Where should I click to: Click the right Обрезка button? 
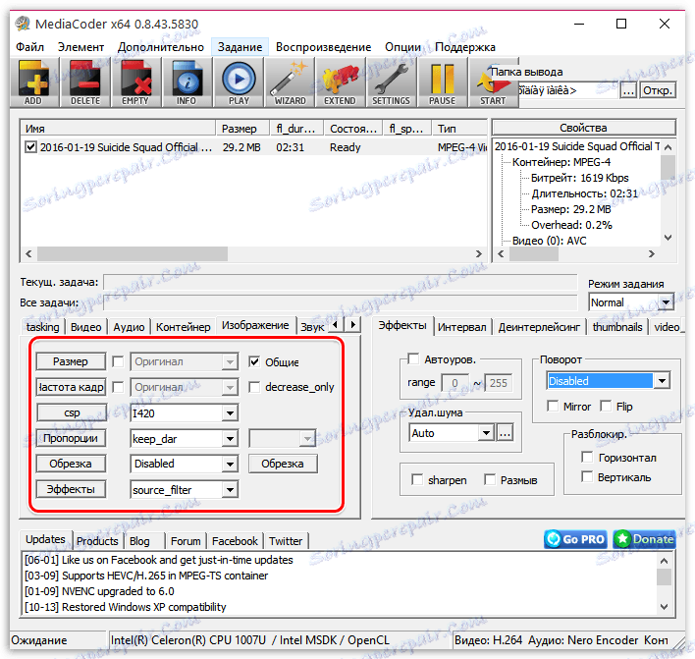[x=283, y=464]
